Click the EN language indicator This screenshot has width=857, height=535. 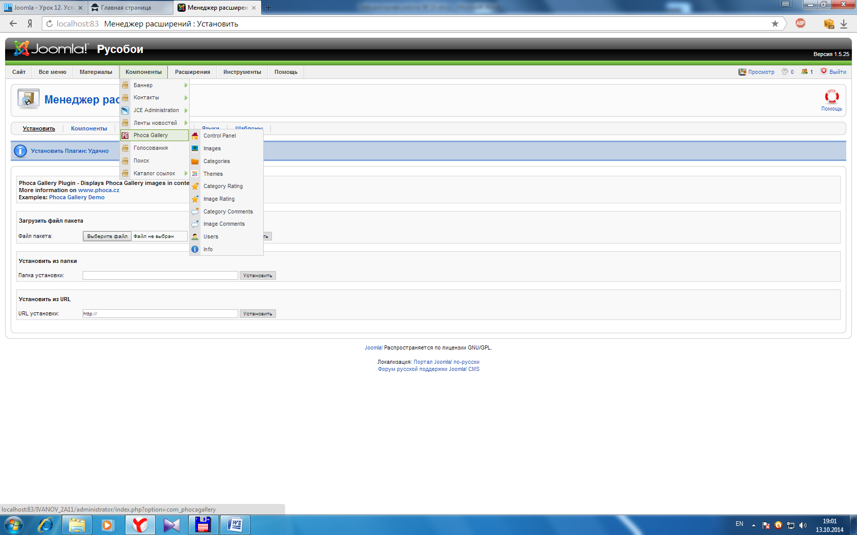pos(739,524)
